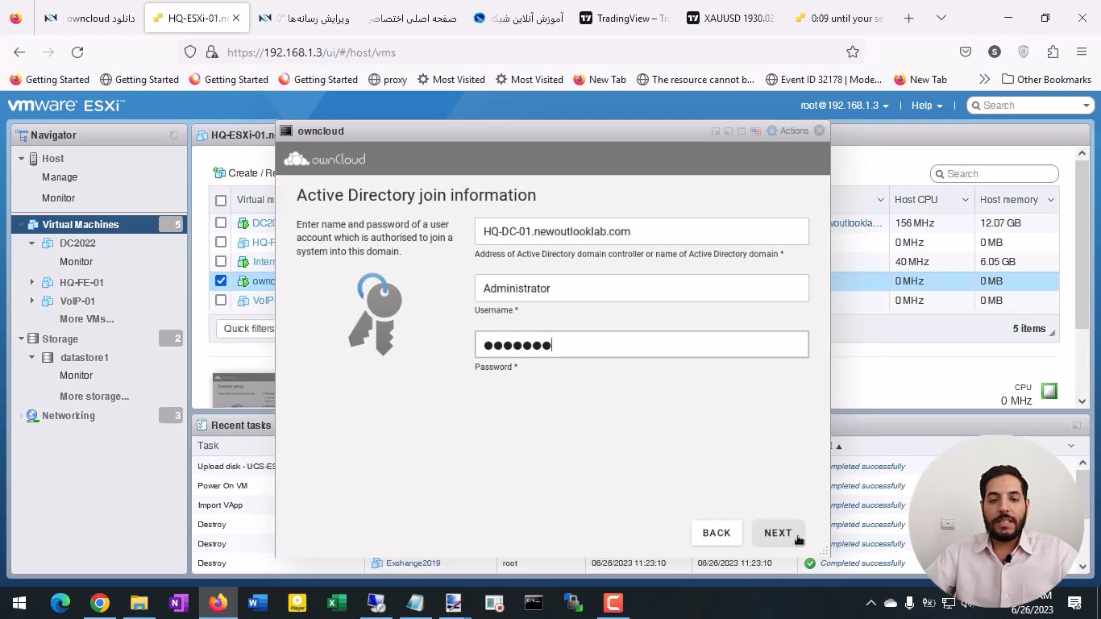Open Other Bookmarks folder
The width and height of the screenshot is (1101, 619).
tap(1046, 79)
